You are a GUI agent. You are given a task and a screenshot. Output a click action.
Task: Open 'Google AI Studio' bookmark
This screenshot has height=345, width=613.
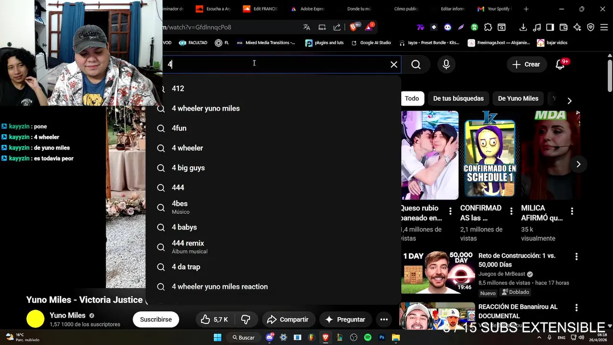371,43
